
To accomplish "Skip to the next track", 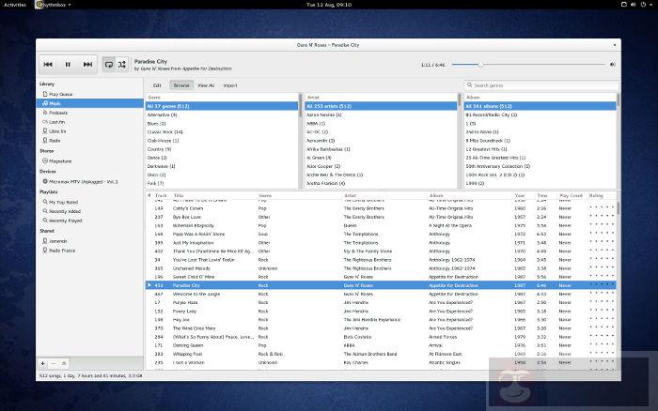I will coord(87,65).
